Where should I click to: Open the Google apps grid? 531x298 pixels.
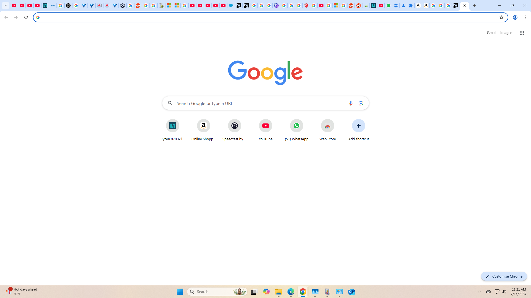click(x=522, y=33)
